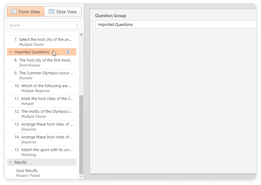Image resolution: width=261 pixels, height=185 pixels.
Task: Click the scroll down arrow in question list
Action: (81, 176)
